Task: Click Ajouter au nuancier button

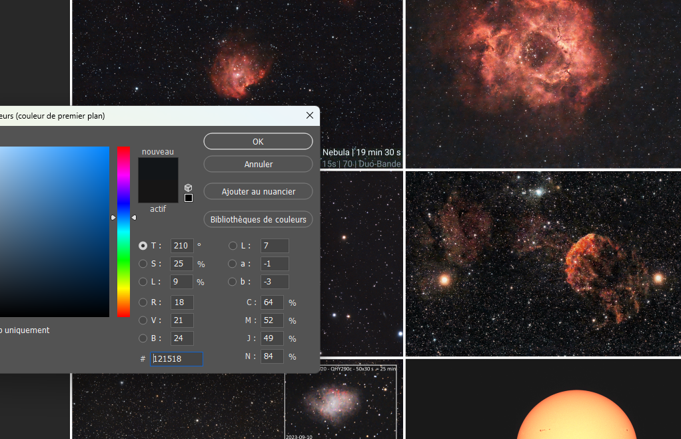Action: [x=258, y=191]
